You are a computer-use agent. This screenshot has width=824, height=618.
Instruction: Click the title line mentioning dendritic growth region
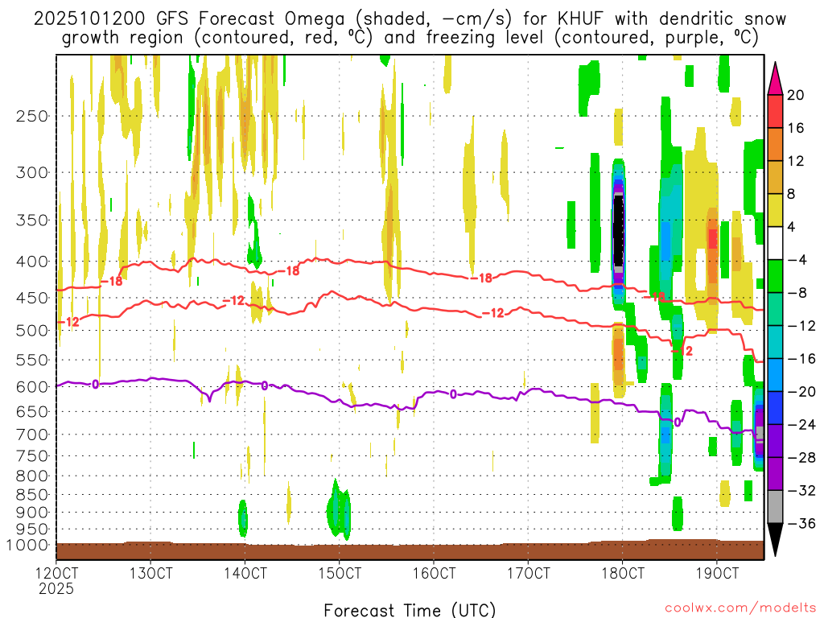(410, 38)
